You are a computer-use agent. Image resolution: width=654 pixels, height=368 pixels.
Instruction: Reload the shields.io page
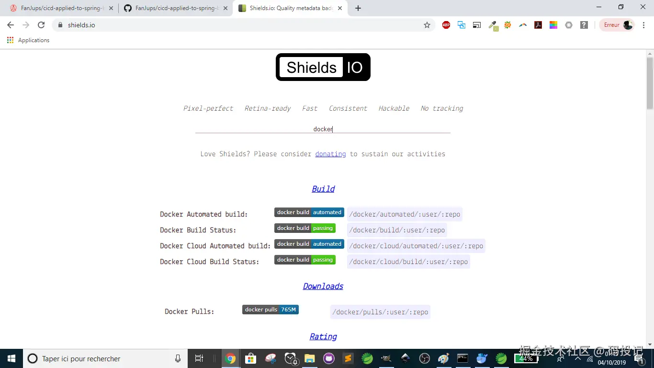pos(41,25)
